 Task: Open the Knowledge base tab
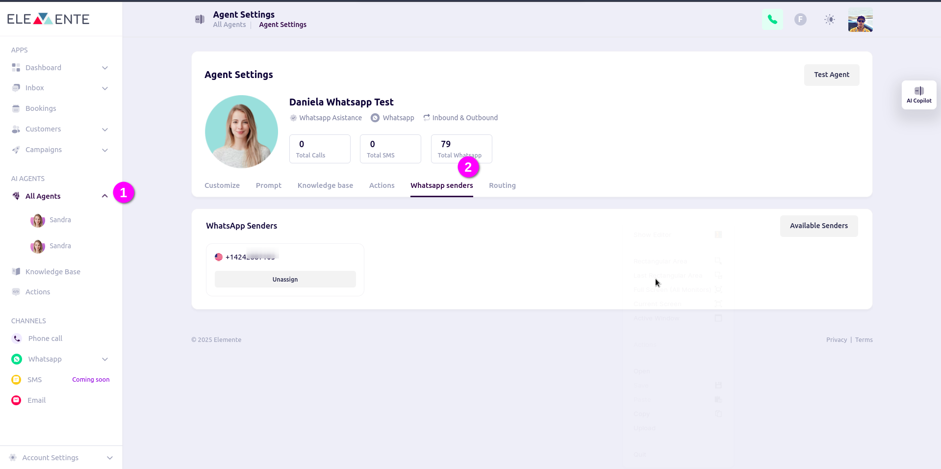point(325,185)
